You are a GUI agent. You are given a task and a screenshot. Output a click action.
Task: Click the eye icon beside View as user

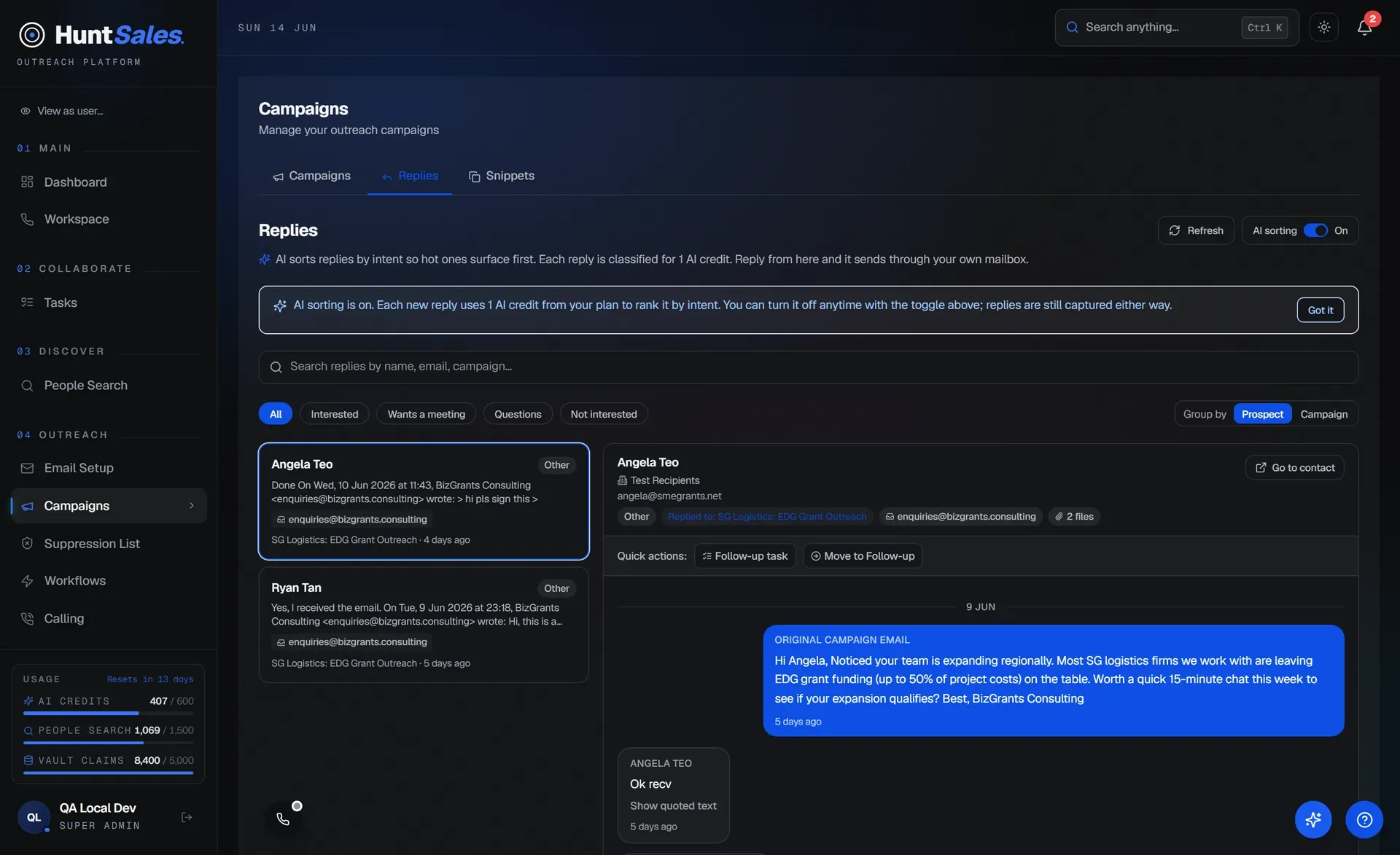coord(26,111)
